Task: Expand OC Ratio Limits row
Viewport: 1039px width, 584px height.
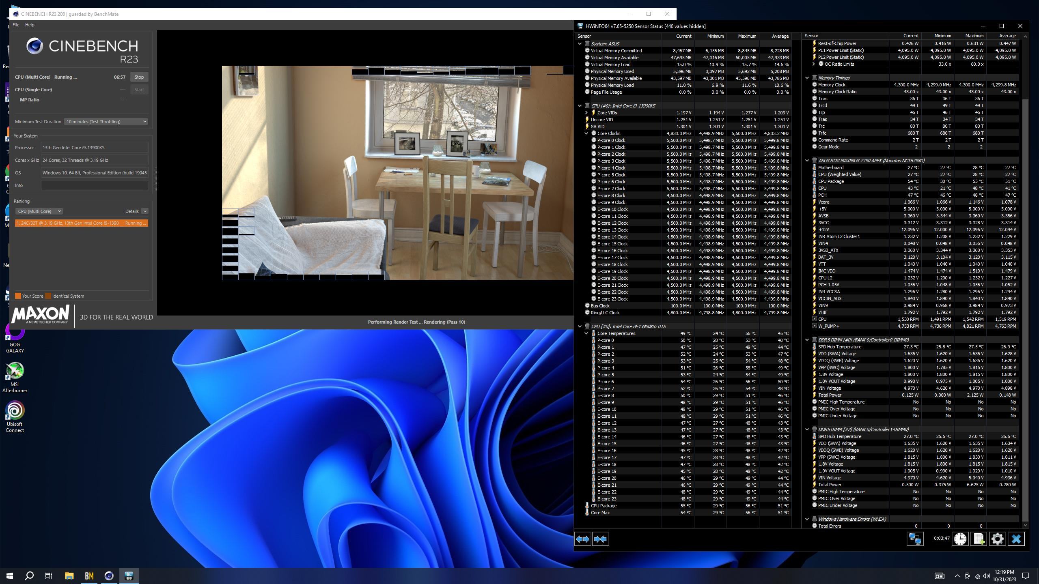Action: (813, 64)
